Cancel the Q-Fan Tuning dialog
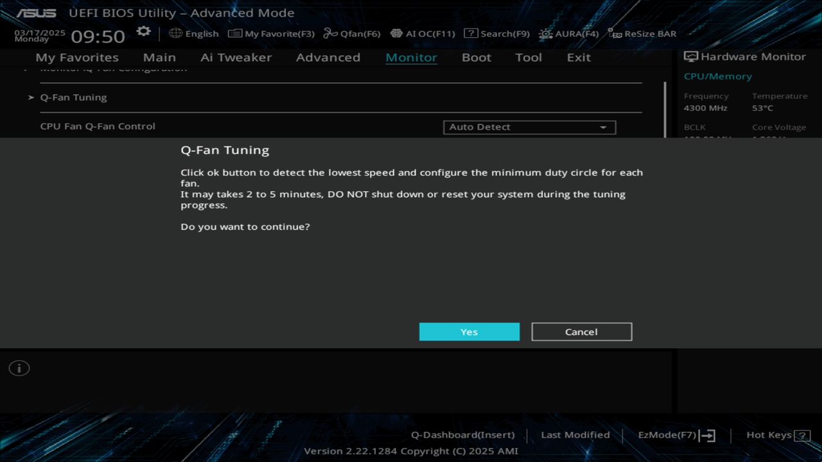822x462 pixels. (x=582, y=332)
